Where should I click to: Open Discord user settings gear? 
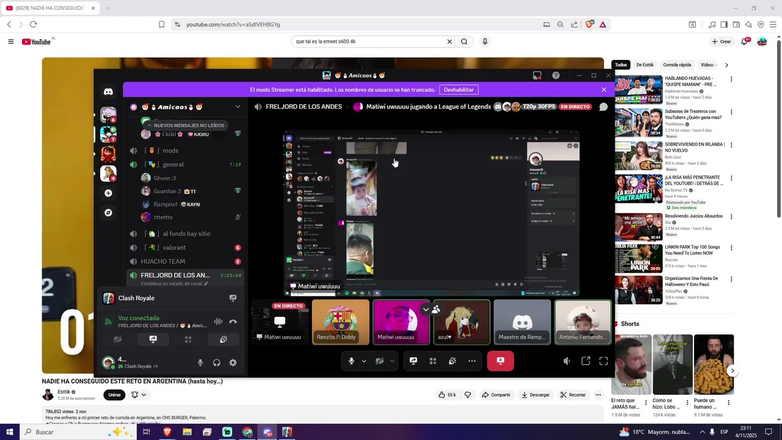click(x=233, y=362)
